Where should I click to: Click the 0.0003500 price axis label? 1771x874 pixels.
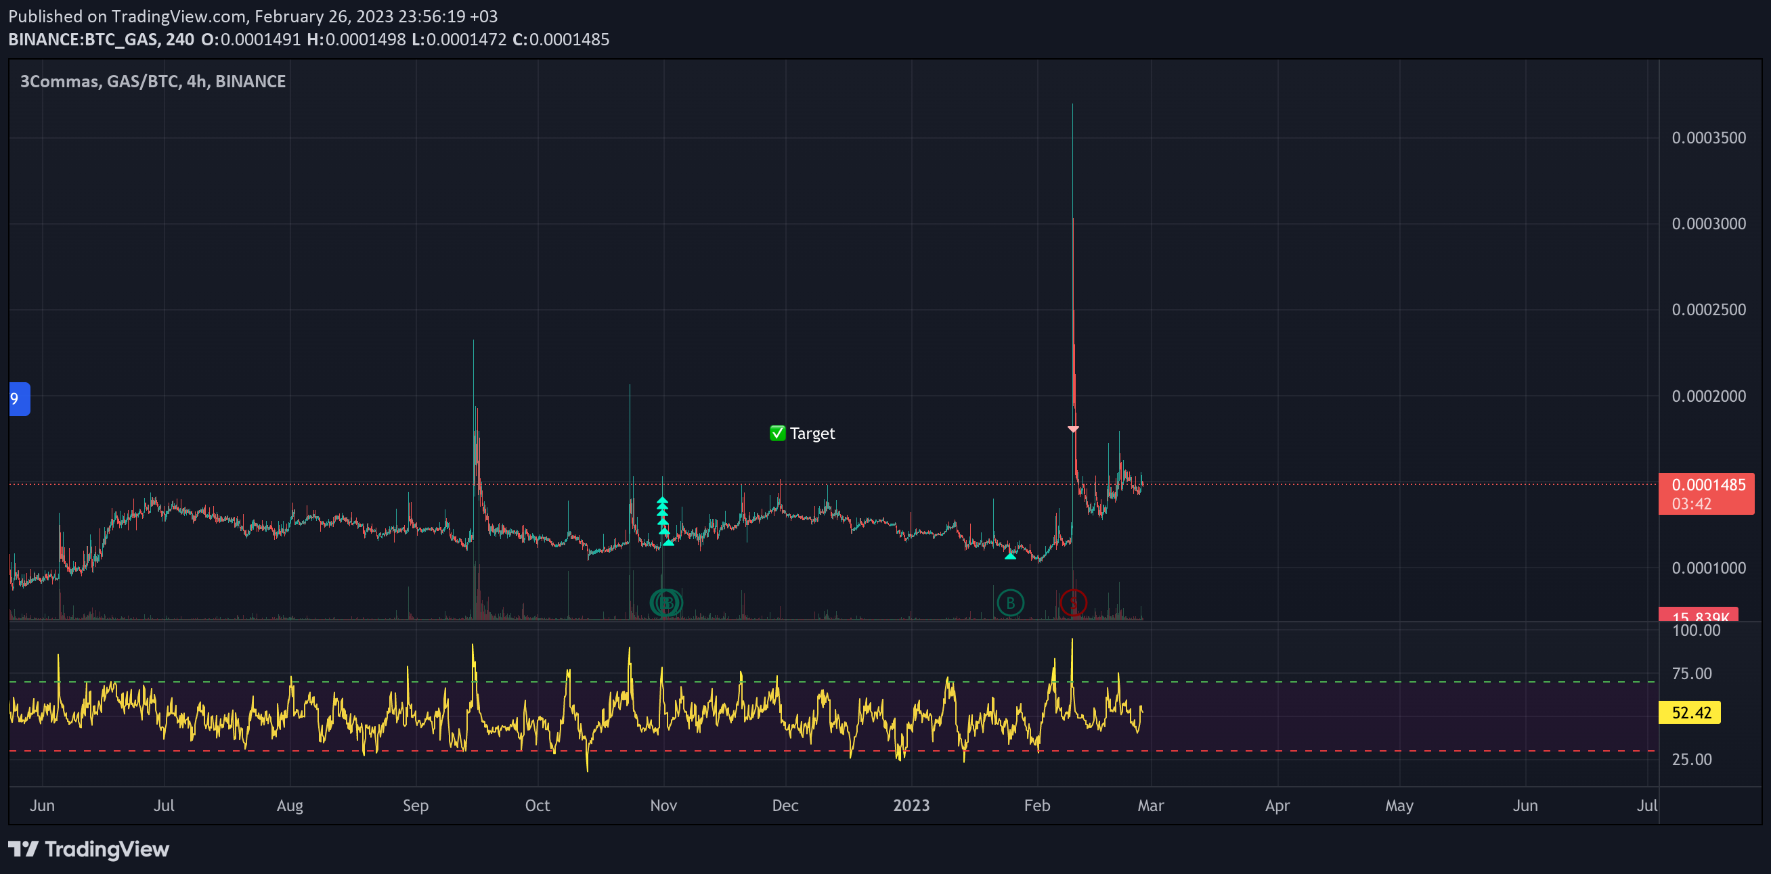coord(1709,138)
